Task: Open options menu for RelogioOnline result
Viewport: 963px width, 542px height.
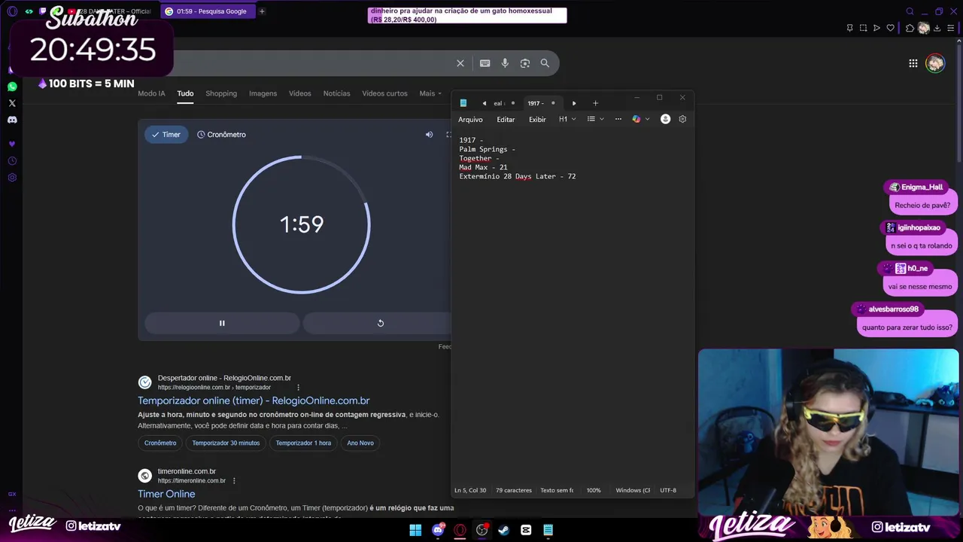Action: (x=298, y=388)
